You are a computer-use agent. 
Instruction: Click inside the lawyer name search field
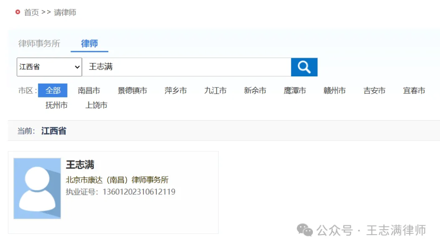(x=185, y=67)
